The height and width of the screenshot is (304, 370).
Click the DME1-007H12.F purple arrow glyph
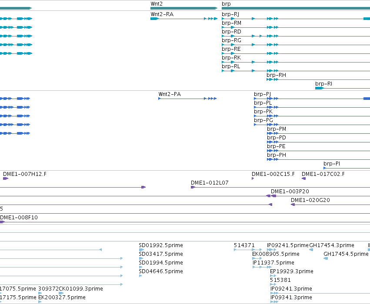(6, 178)
